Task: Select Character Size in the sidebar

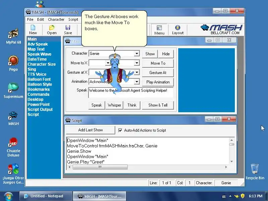Action: click(x=42, y=64)
